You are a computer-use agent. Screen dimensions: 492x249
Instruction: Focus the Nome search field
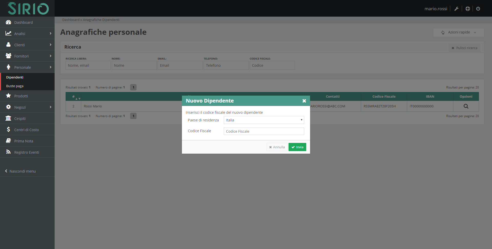tap(134, 65)
